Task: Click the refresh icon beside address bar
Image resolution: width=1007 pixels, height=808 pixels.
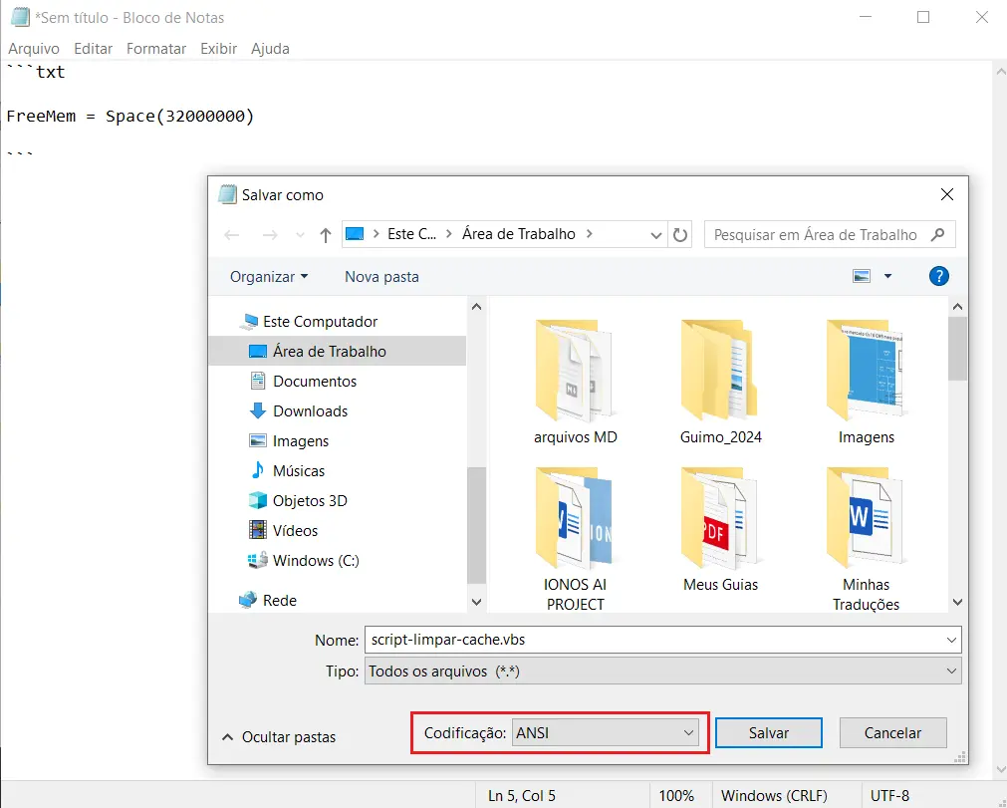Action: [680, 235]
